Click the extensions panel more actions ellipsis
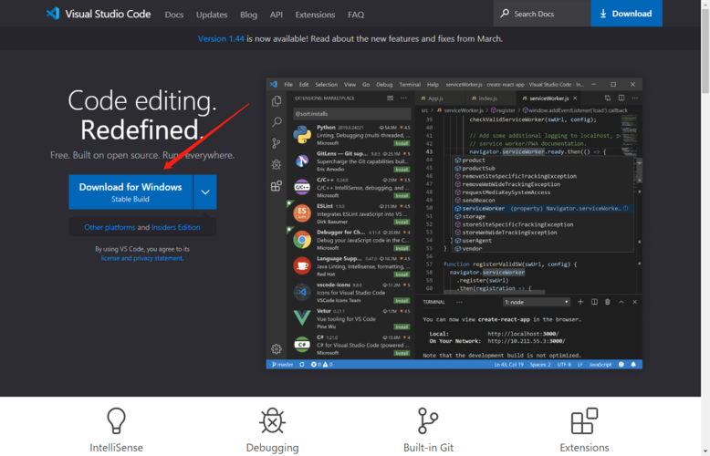This screenshot has width=710, height=456. tap(404, 98)
